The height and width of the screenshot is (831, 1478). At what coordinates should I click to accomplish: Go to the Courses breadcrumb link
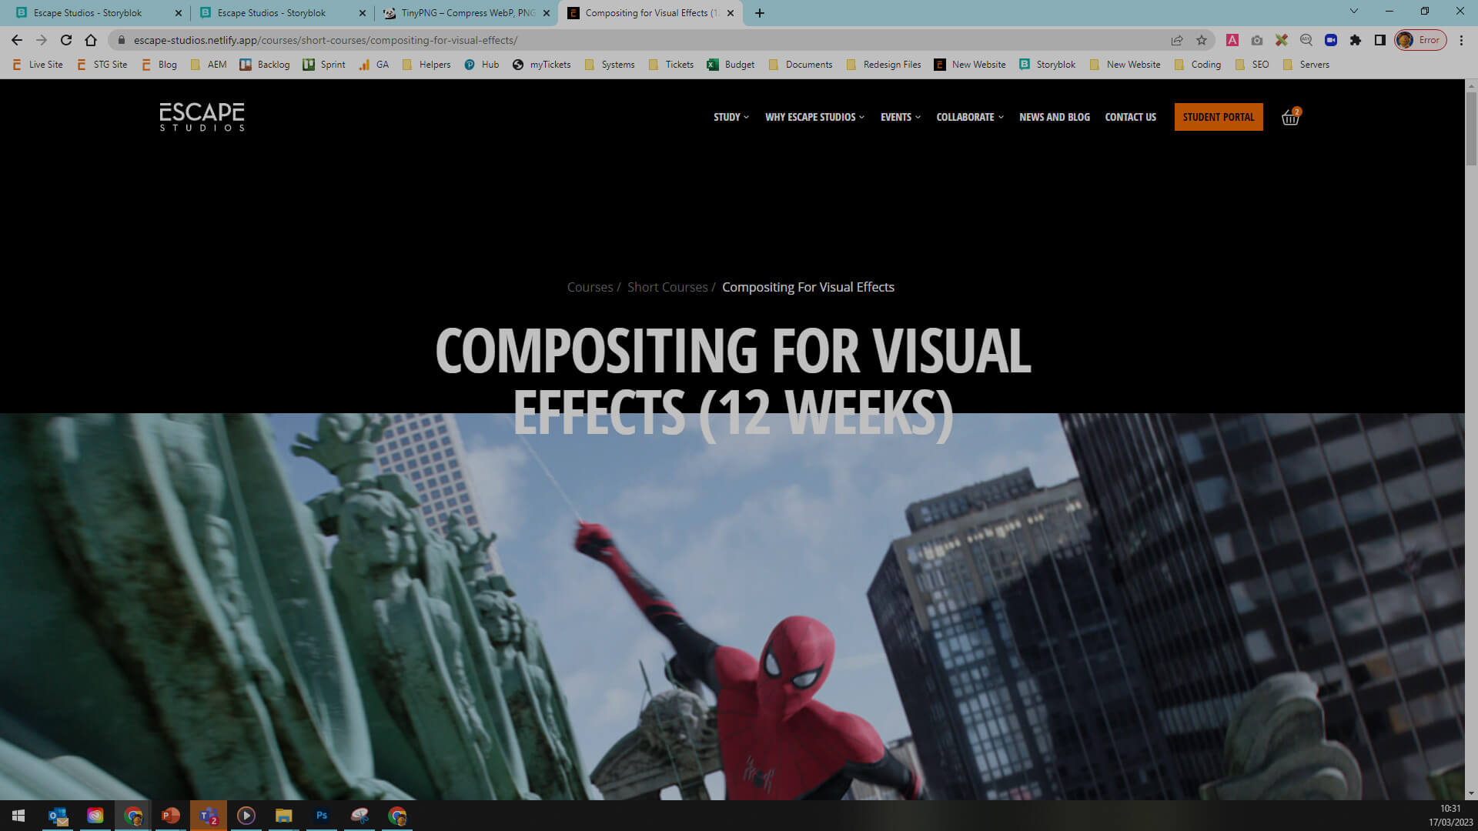pos(590,287)
